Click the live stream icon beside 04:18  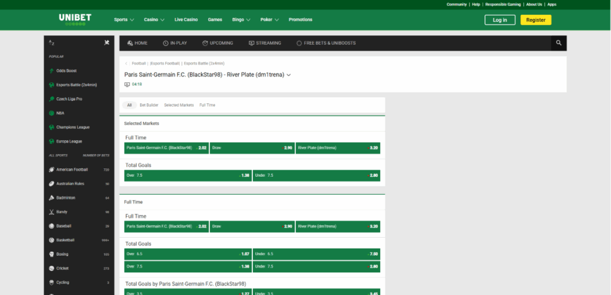[x=127, y=84]
